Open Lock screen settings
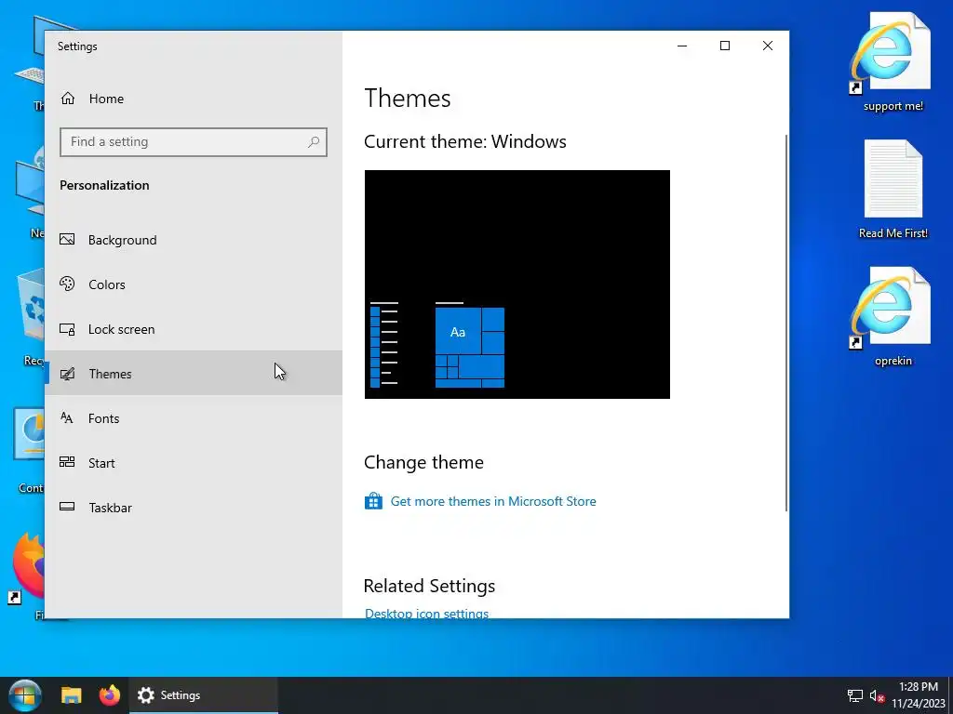 (194, 329)
